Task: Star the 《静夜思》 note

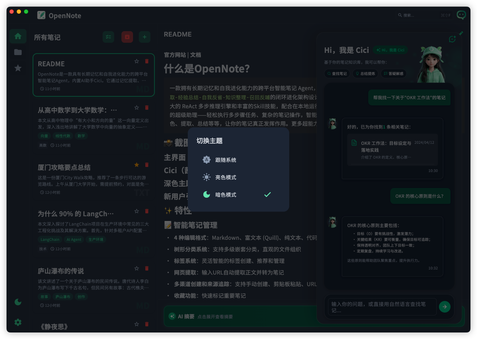Action: coord(137,324)
